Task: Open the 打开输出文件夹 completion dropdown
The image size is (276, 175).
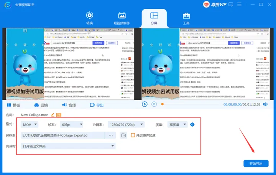Action: (68, 146)
